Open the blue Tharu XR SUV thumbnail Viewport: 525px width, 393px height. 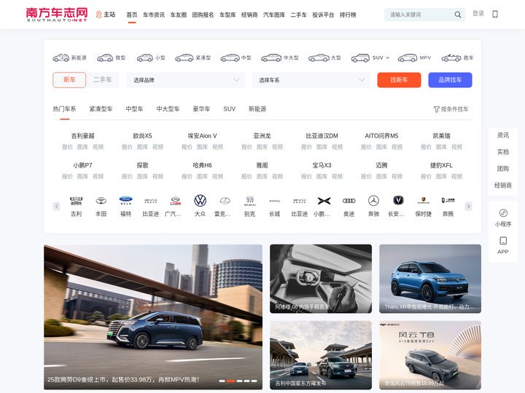pos(430,279)
